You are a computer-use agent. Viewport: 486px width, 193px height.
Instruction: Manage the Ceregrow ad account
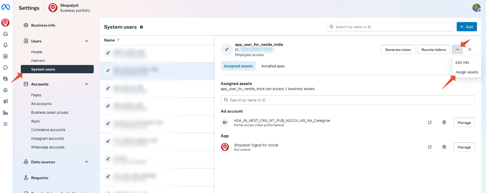coord(464,122)
